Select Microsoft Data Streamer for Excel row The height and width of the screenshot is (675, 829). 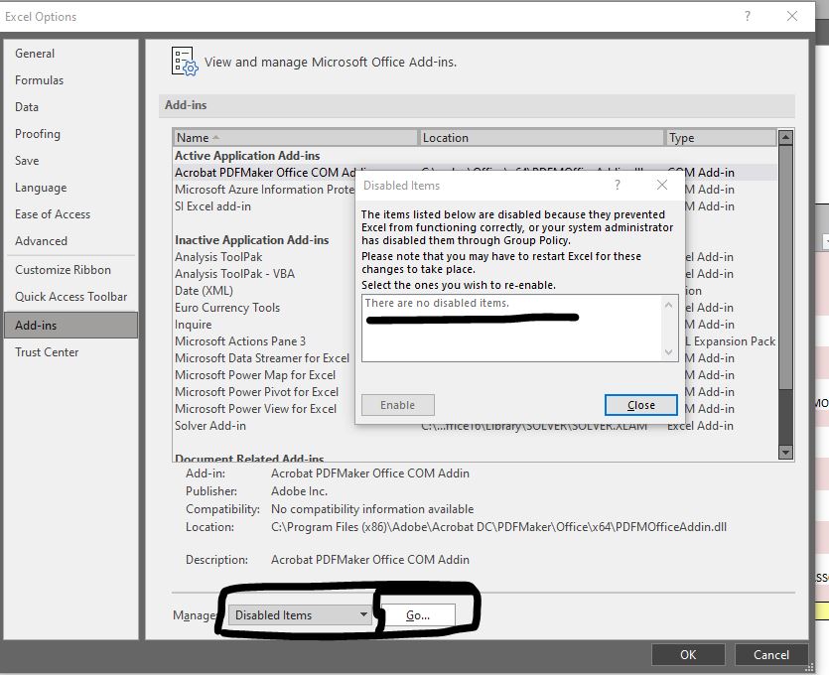(265, 359)
